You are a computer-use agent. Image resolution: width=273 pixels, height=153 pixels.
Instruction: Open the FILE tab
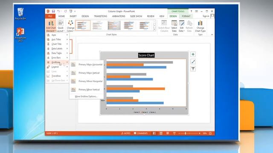point(50,16)
